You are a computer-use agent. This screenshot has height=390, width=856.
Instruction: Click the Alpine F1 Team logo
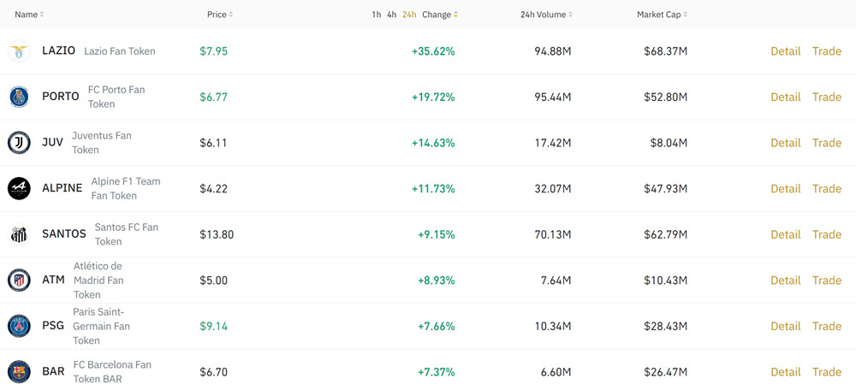[19, 189]
